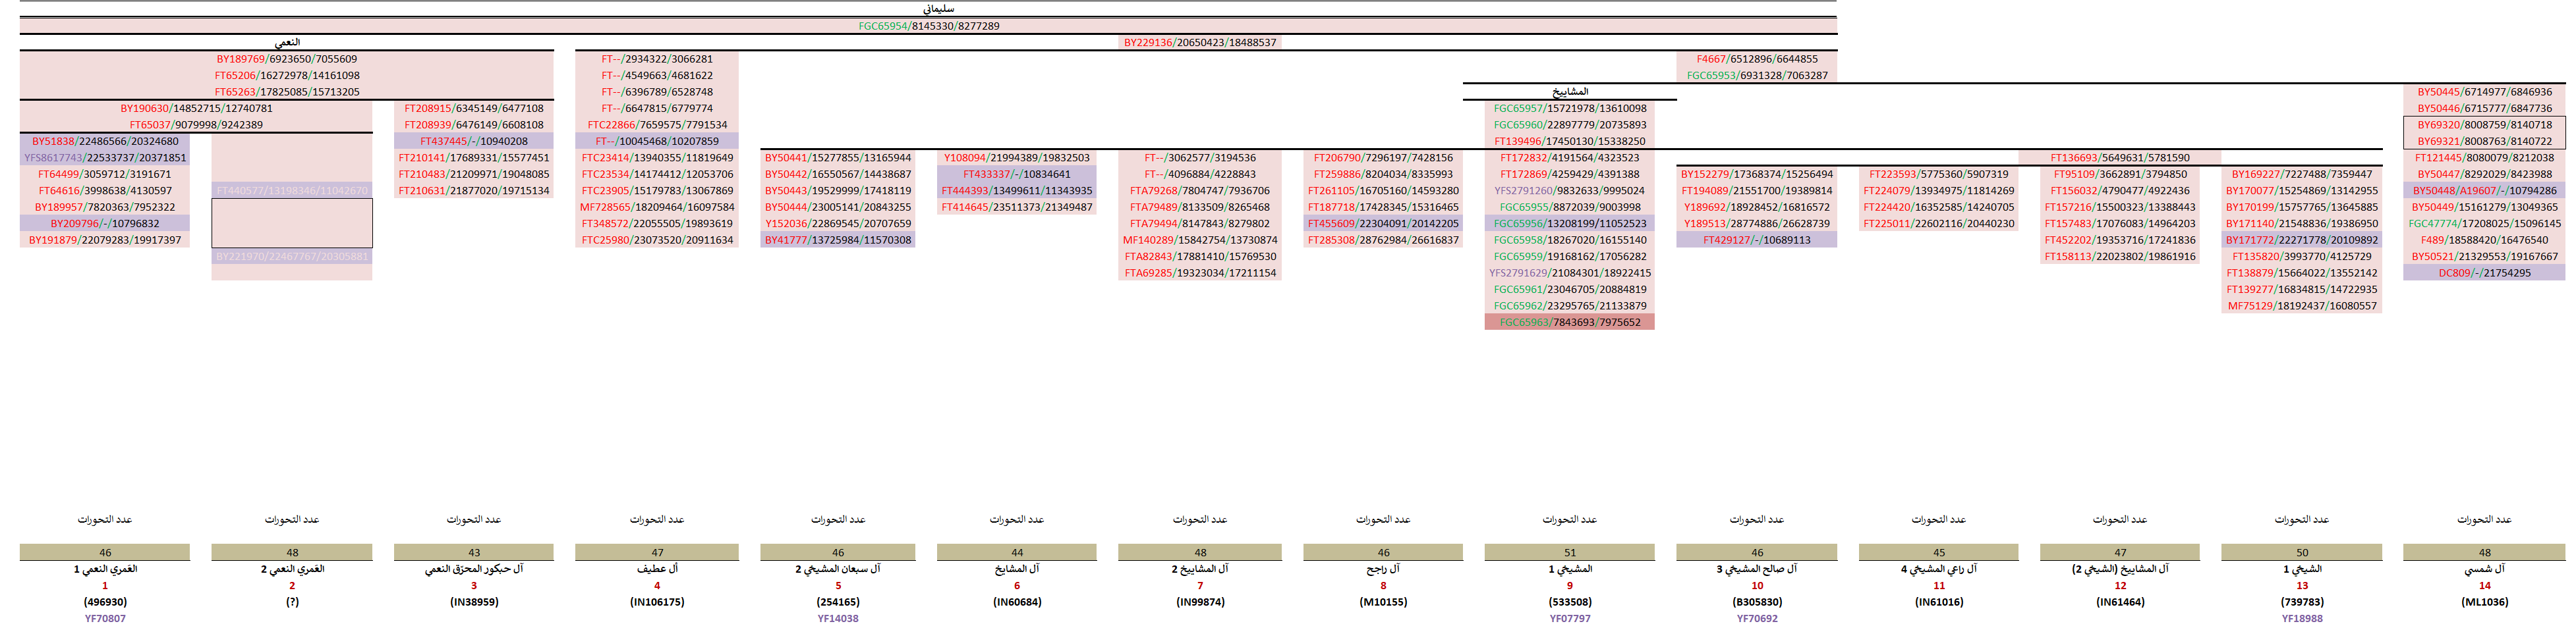Click the YF07797 link
This screenshot has width=2576, height=628.
pyautogui.click(x=1569, y=619)
